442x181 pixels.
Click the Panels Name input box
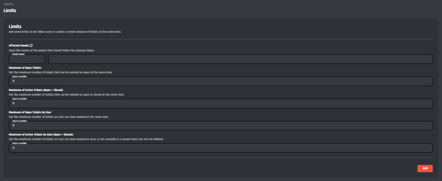click(27, 59)
